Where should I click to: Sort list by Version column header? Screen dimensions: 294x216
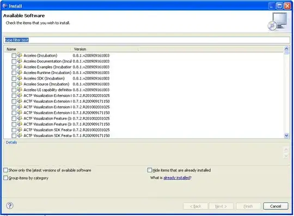105,50
